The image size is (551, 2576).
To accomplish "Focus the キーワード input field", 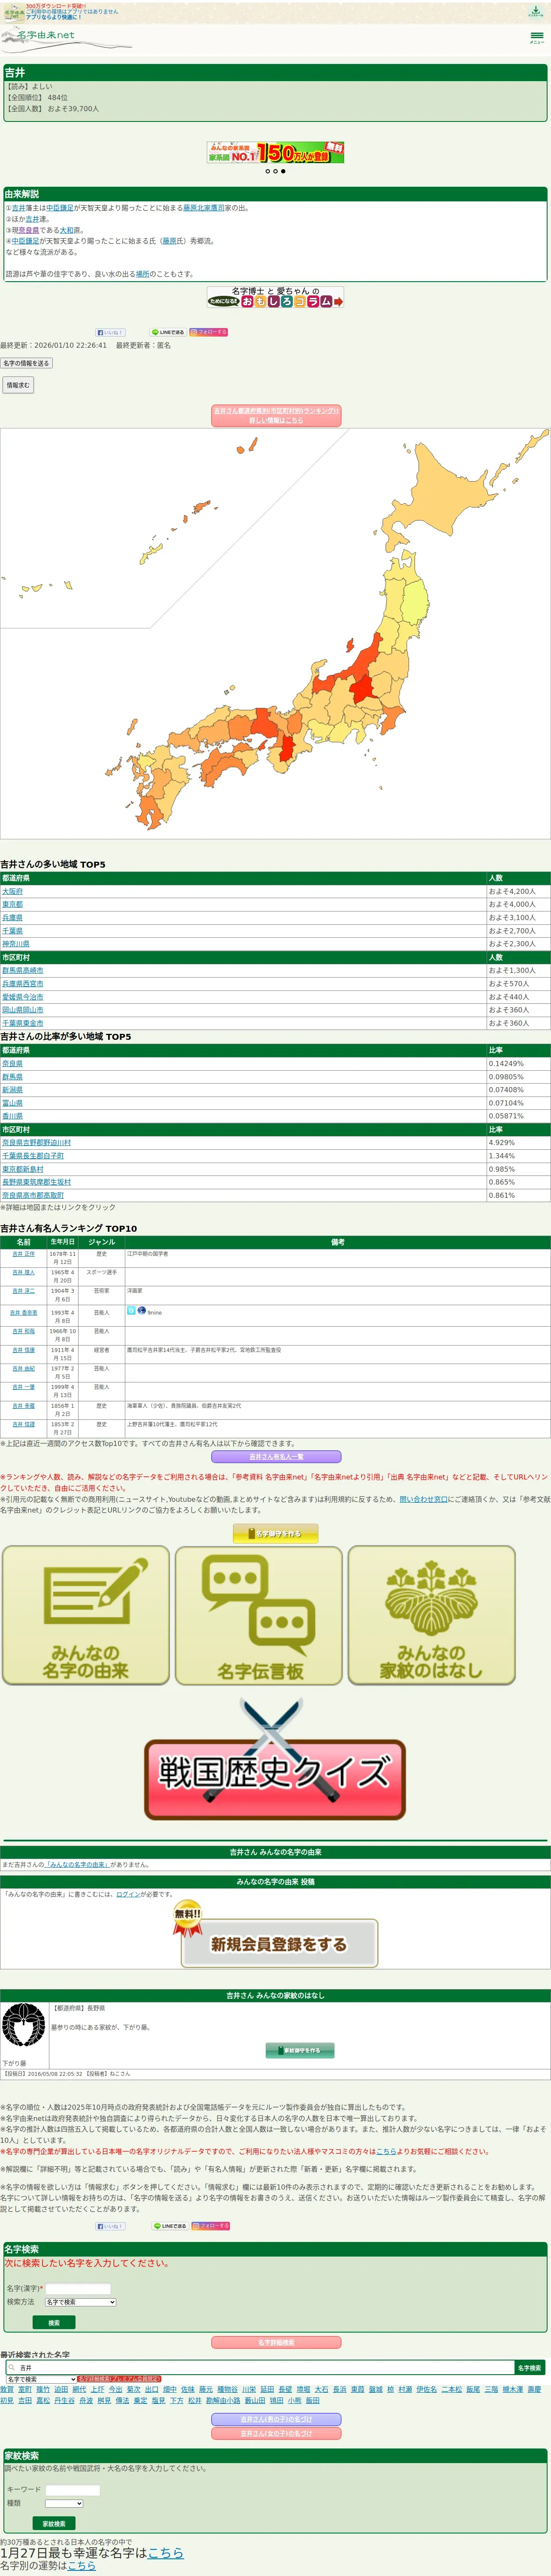I will click(73, 2490).
